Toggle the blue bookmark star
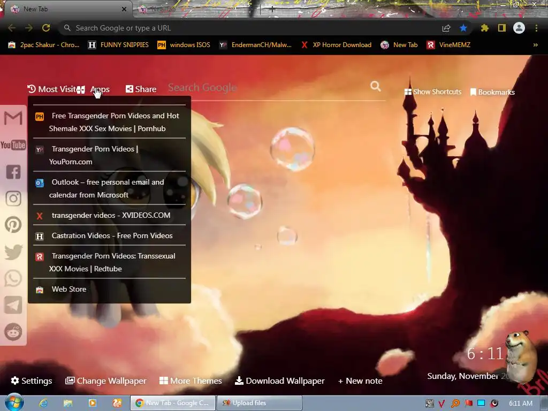 463,28
